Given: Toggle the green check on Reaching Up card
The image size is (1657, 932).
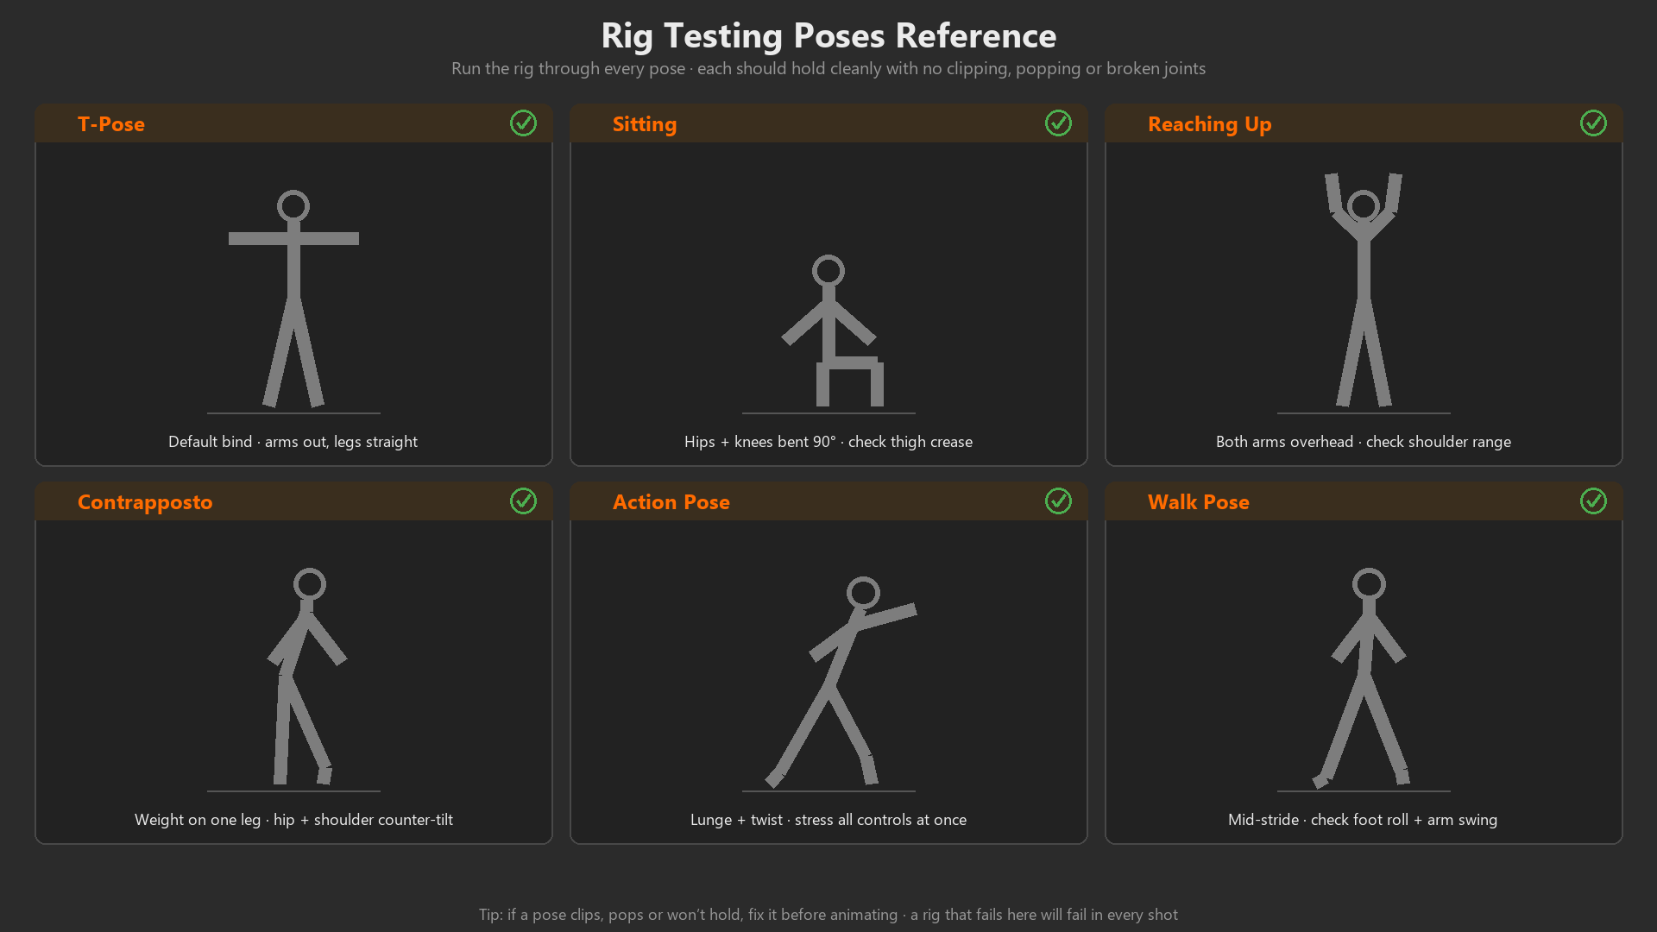Looking at the screenshot, I should [x=1593, y=123].
